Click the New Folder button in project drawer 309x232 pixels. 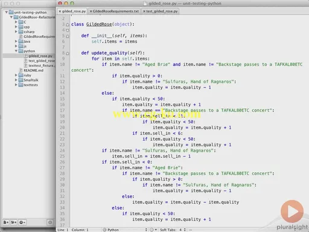[x=14, y=222]
